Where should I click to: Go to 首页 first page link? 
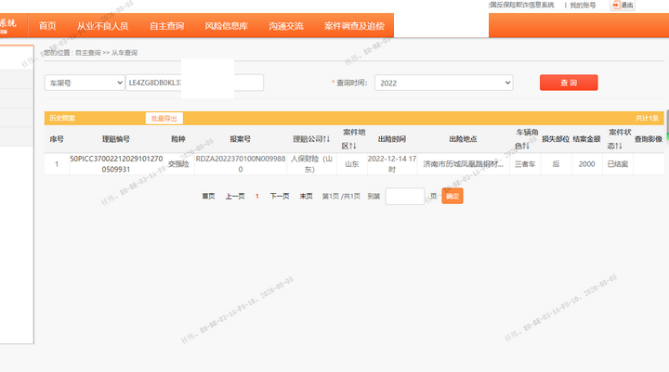tap(208, 196)
